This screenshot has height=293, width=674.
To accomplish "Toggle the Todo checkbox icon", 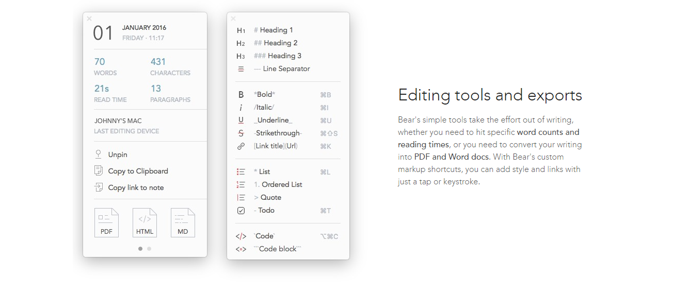I will pyautogui.click(x=241, y=211).
